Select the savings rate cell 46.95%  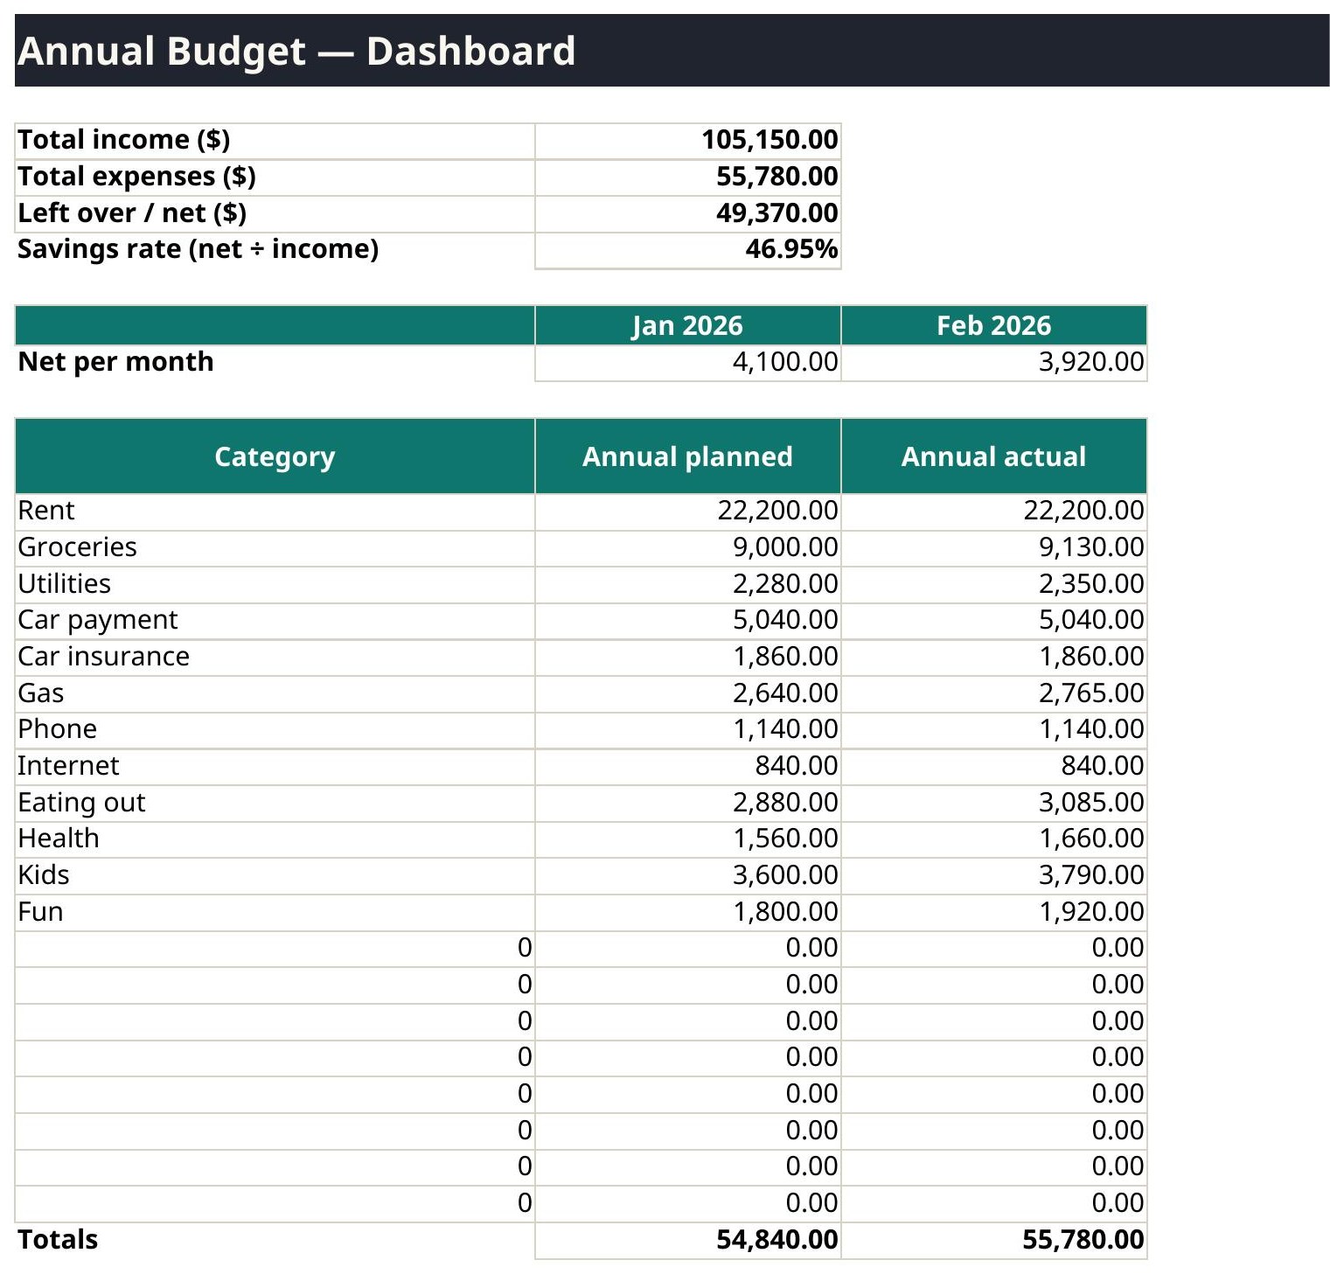click(x=687, y=250)
